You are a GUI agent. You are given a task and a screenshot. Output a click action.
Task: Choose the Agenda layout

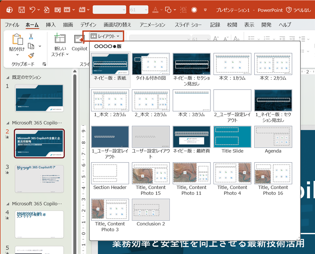click(x=273, y=137)
